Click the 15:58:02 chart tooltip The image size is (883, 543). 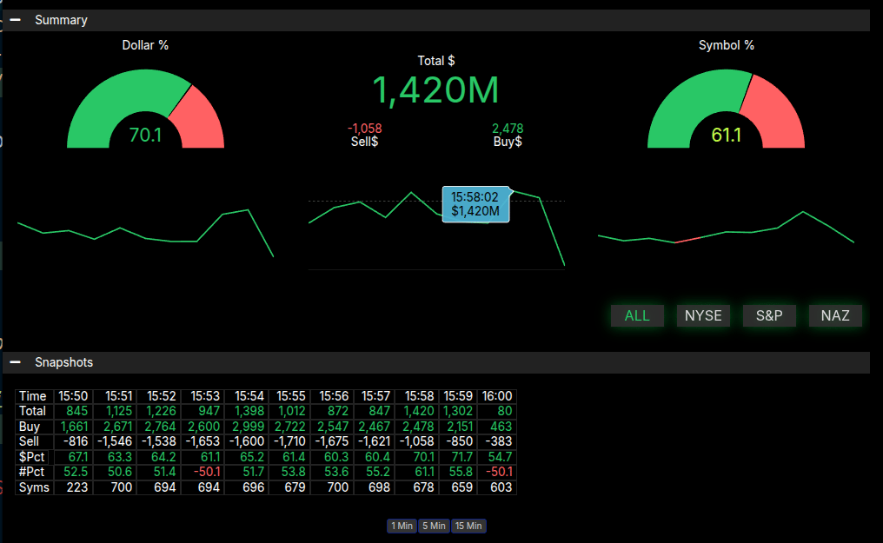click(x=475, y=204)
